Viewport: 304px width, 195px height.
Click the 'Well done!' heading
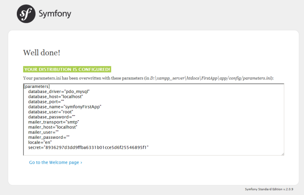click(42, 53)
